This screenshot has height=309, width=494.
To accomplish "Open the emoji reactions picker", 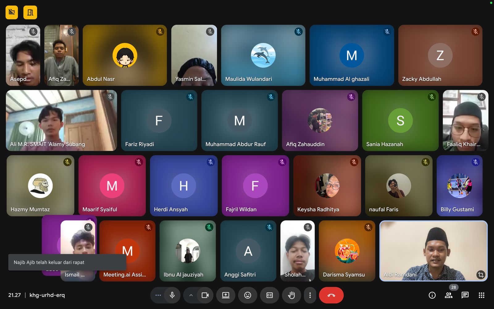I will click(x=248, y=295).
